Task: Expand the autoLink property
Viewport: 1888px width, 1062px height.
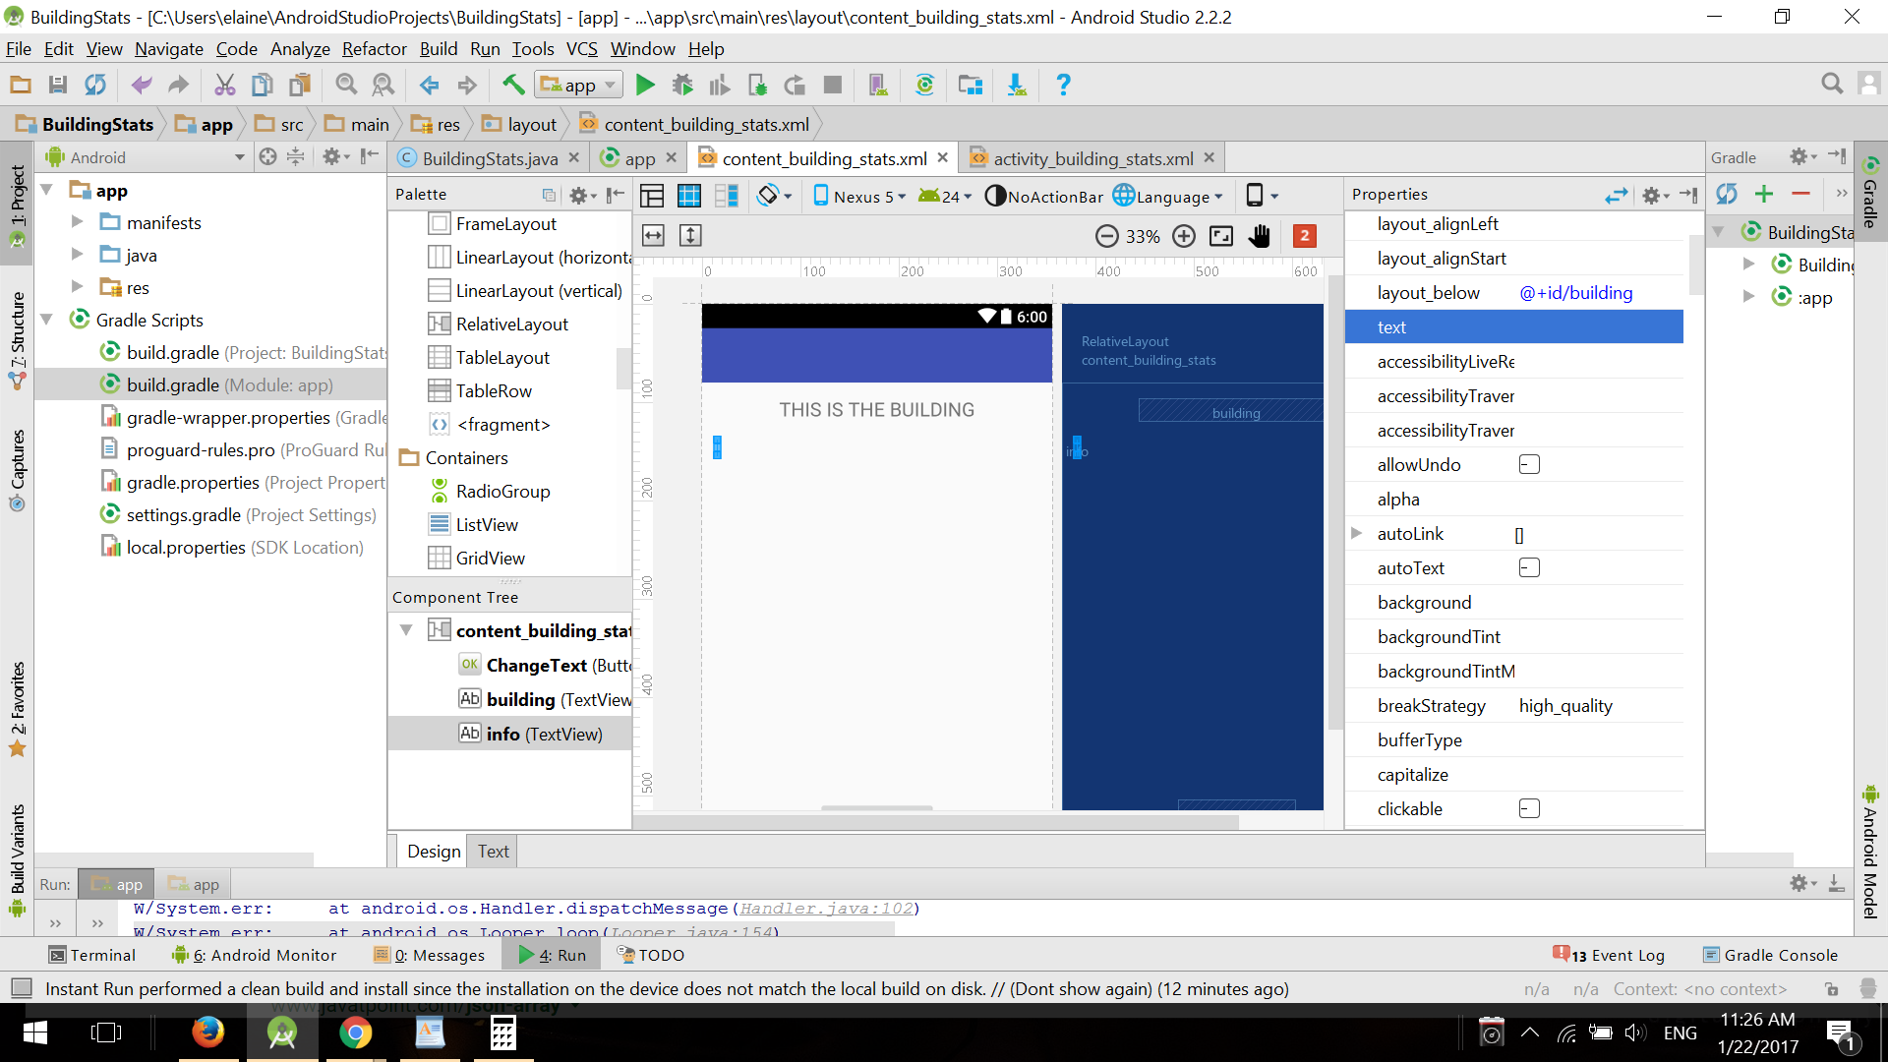Action: [1356, 533]
